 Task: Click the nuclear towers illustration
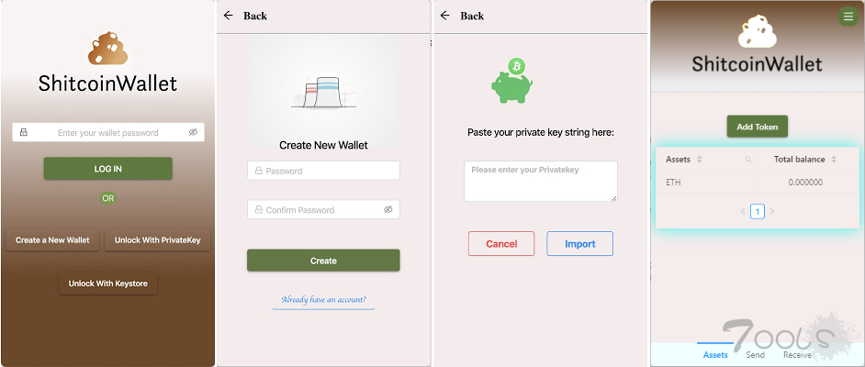pyautogui.click(x=323, y=93)
